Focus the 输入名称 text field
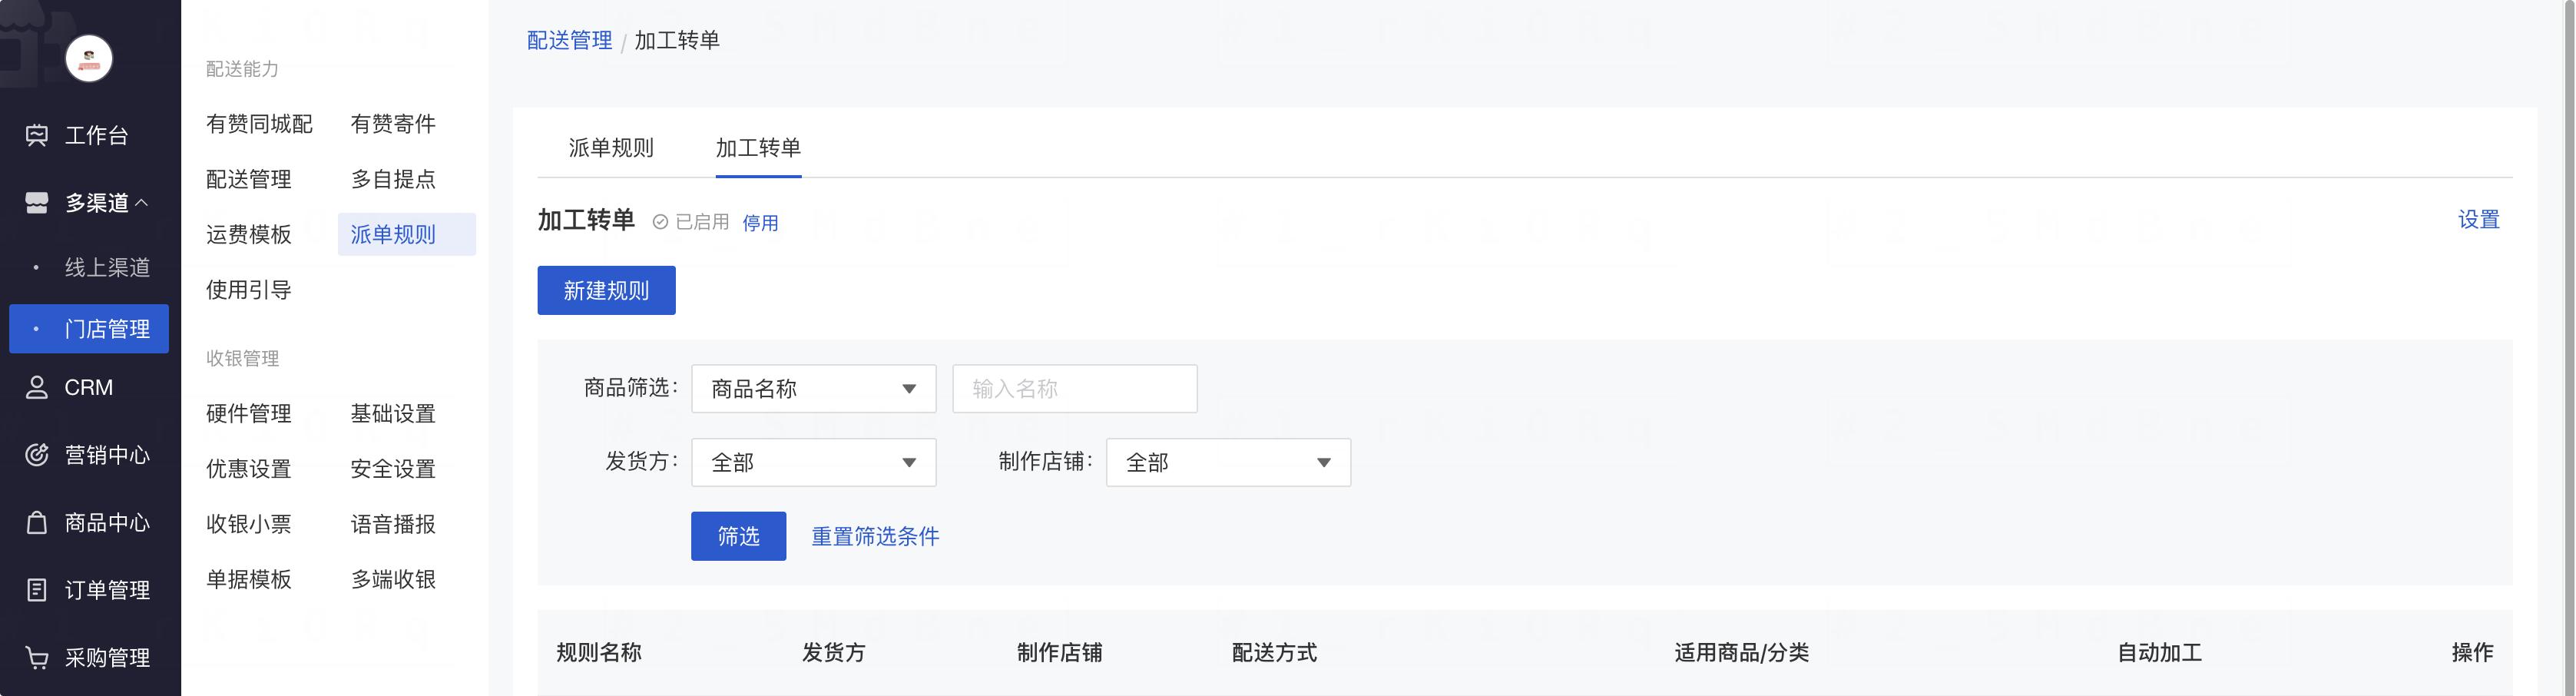Screen dimensions: 2576x696 (1074, 389)
